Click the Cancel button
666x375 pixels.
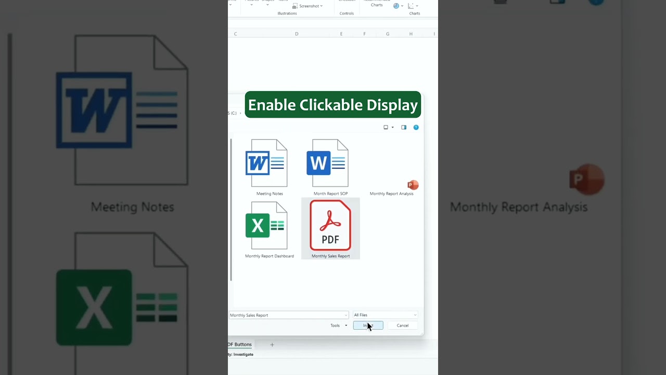[x=403, y=326]
